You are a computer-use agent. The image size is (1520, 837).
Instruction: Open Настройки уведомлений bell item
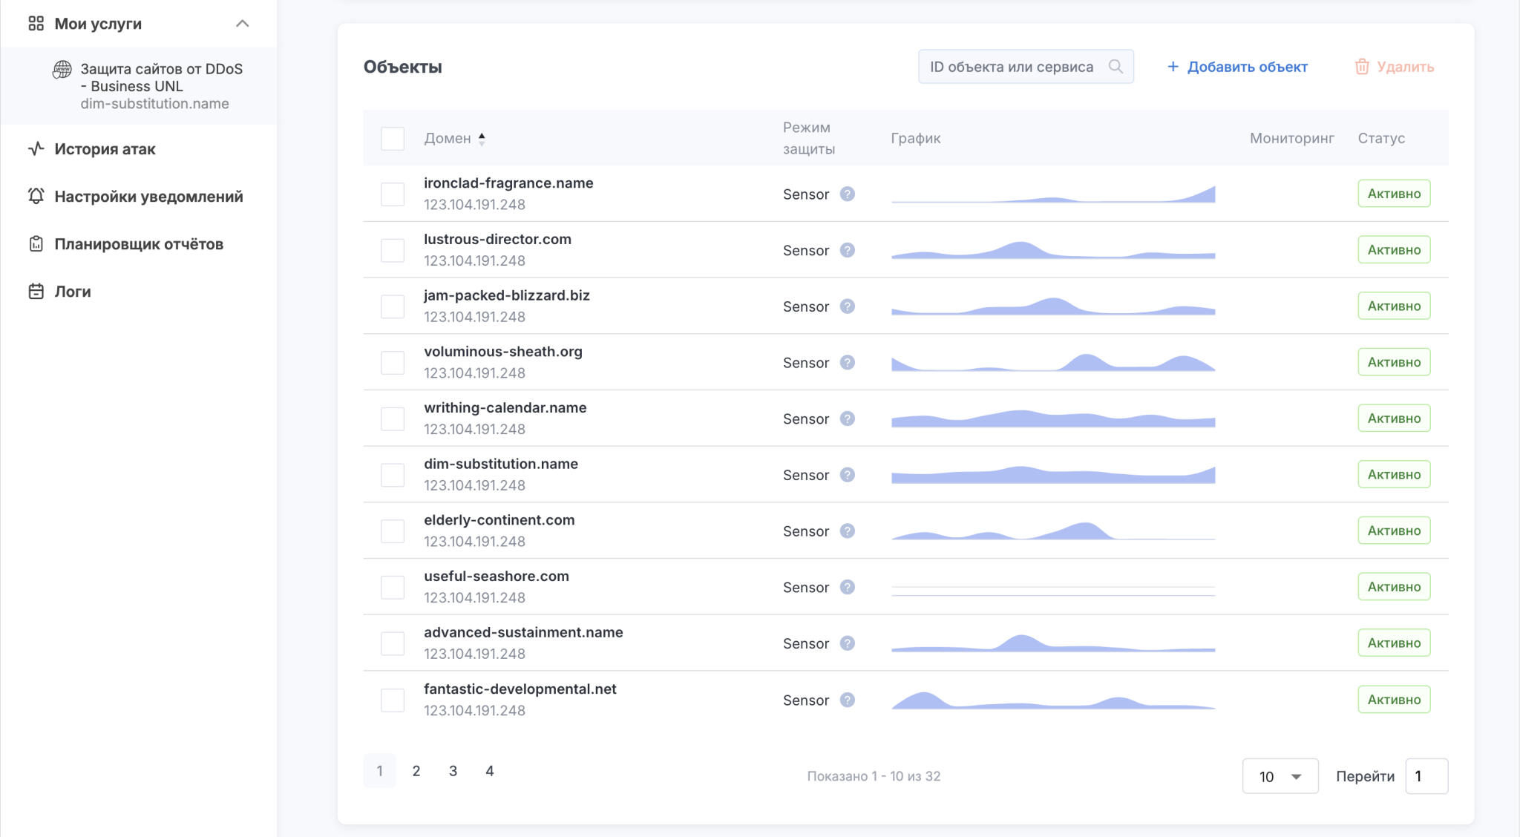pos(148,197)
